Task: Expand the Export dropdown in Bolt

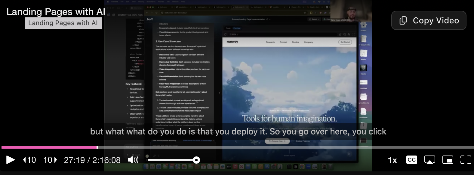Action: click(x=314, y=19)
